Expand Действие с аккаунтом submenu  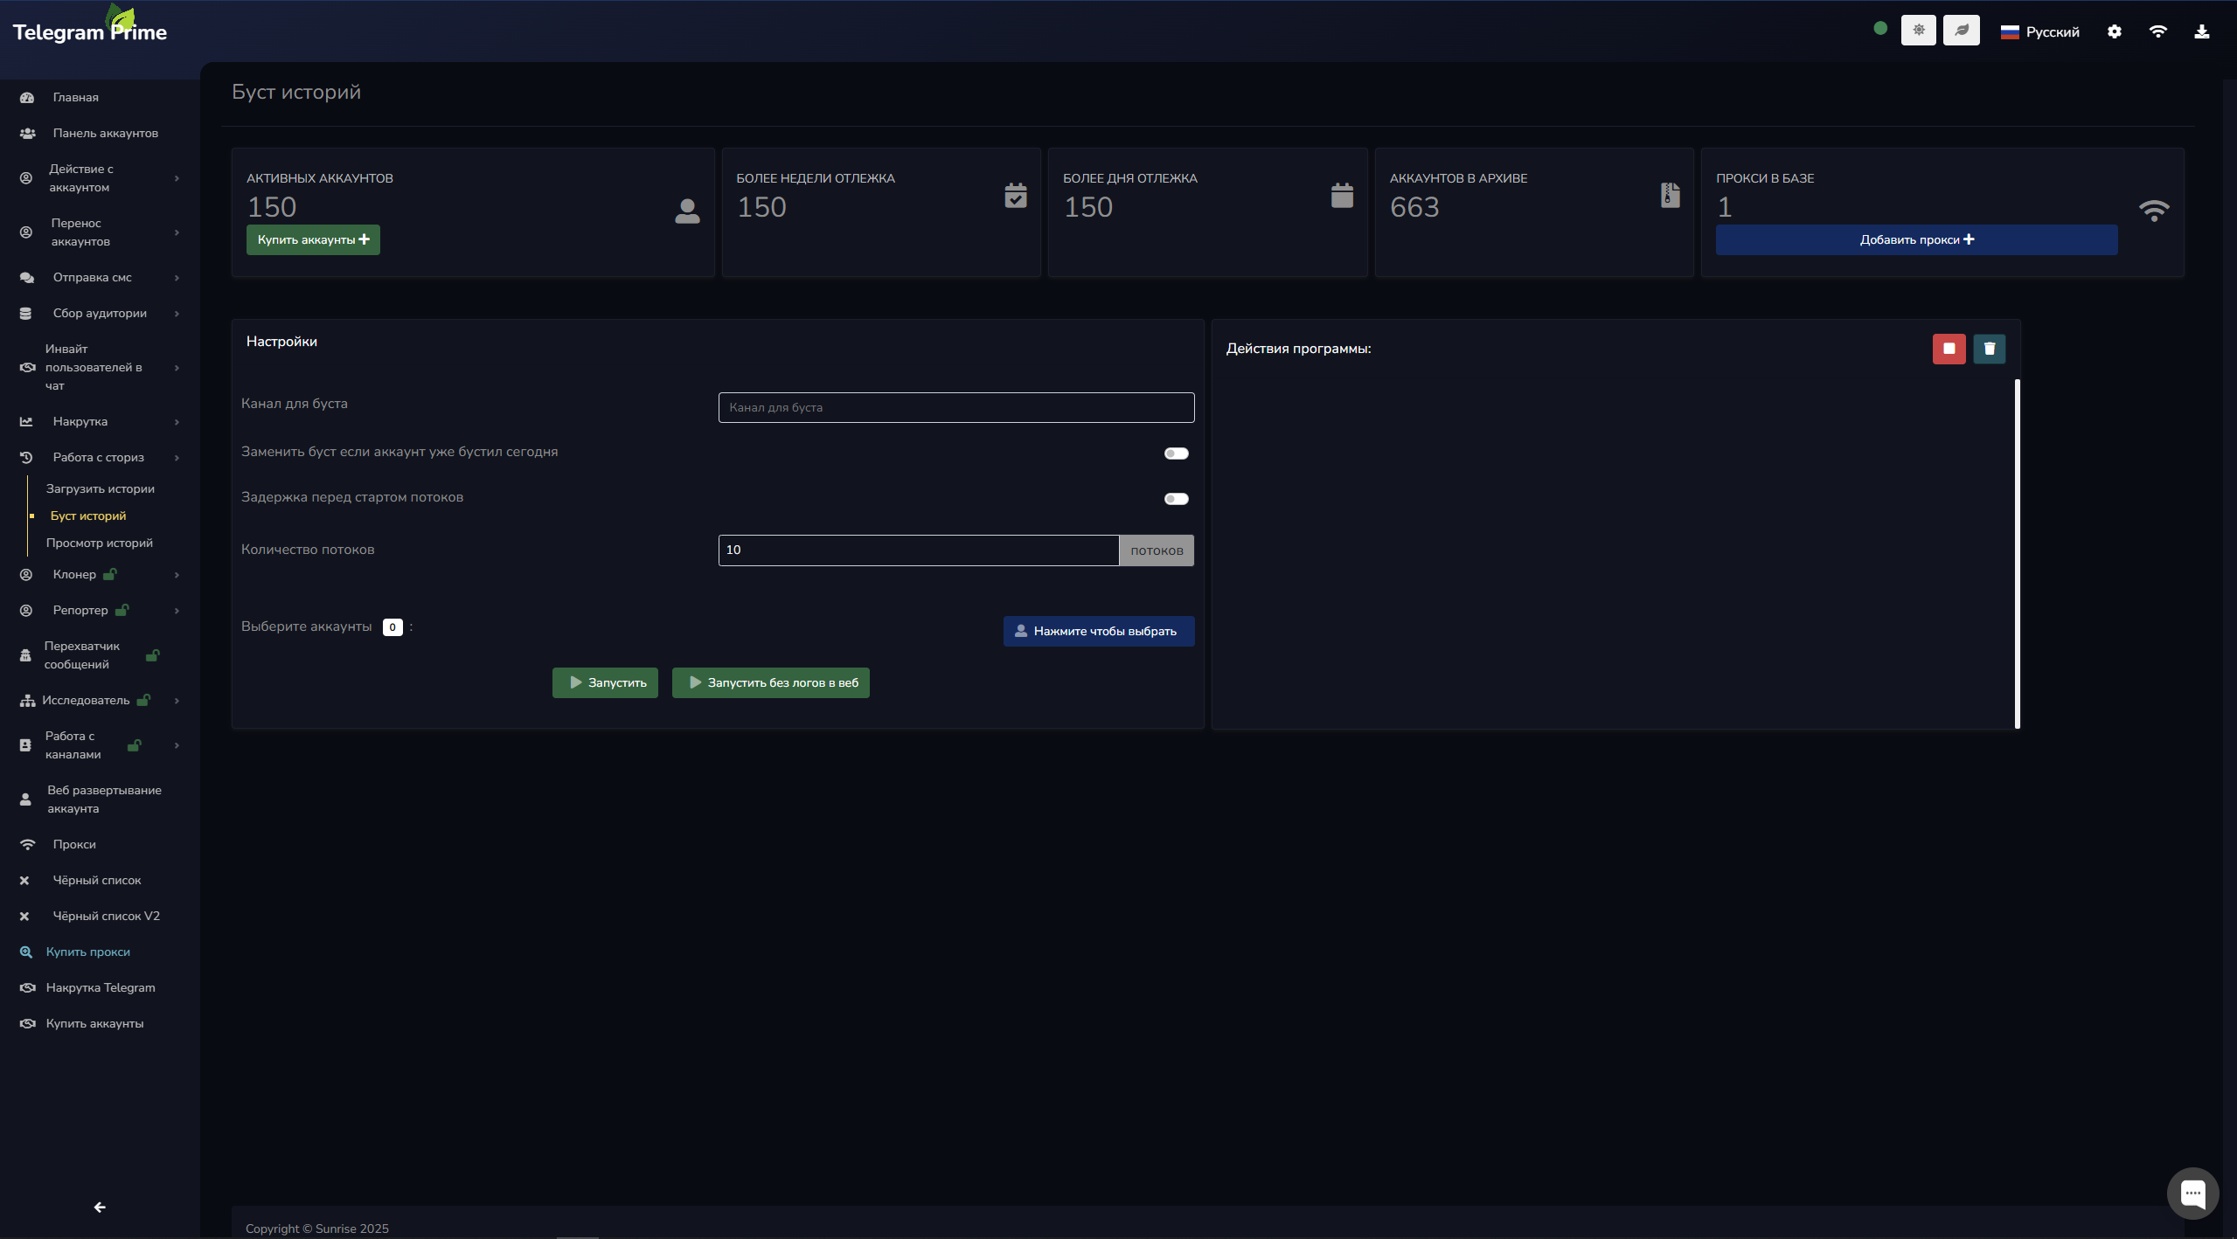coord(177,178)
